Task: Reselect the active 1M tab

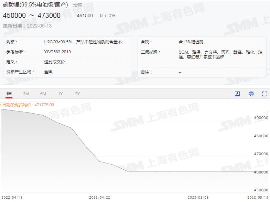Action: click(x=9, y=94)
